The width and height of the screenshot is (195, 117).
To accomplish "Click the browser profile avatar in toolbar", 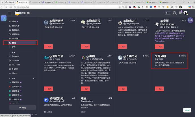I will pyautogui.click(x=181, y=7).
